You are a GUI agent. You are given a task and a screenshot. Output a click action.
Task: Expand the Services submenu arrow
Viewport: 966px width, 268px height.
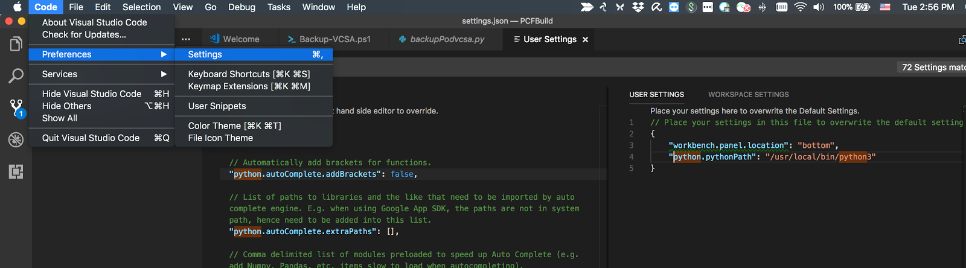pyautogui.click(x=164, y=74)
